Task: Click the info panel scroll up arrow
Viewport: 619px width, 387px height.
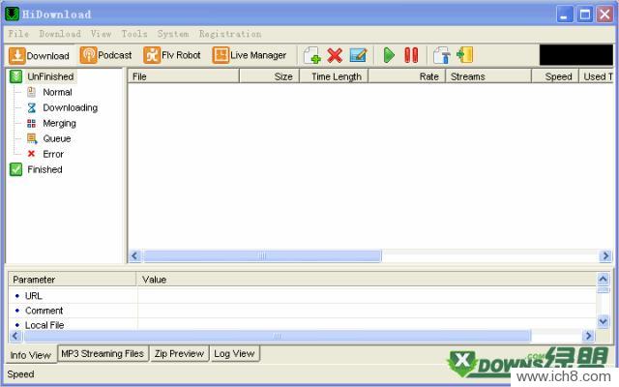Action: [603, 279]
